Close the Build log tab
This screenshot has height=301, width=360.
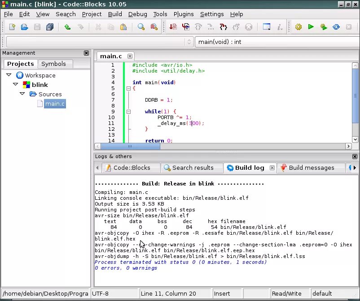click(x=272, y=168)
